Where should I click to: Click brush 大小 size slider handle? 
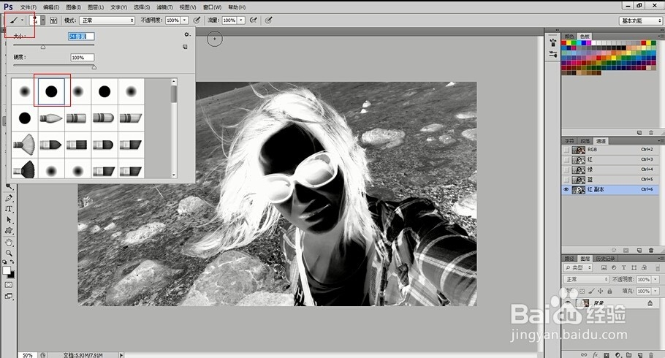tap(43, 47)
